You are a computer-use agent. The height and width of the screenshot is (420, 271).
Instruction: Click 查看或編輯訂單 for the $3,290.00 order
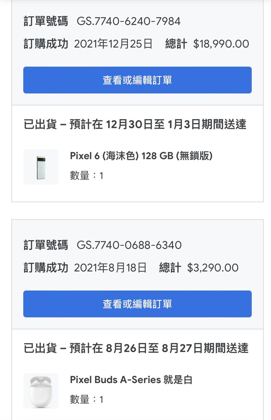(137, 304)
